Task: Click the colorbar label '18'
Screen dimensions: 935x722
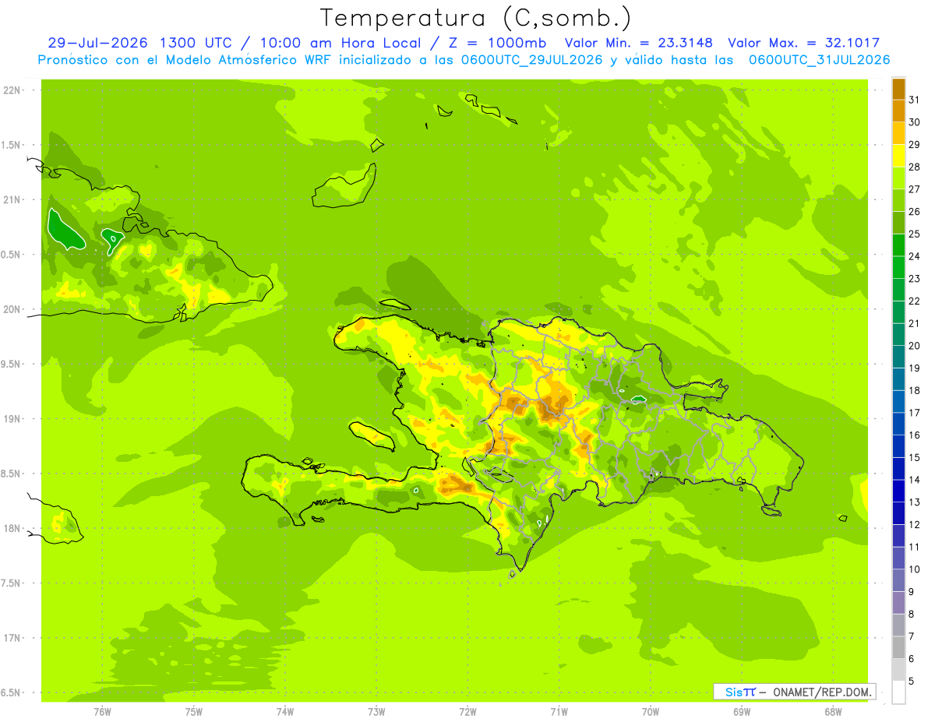Action: (x=914, y=390)
